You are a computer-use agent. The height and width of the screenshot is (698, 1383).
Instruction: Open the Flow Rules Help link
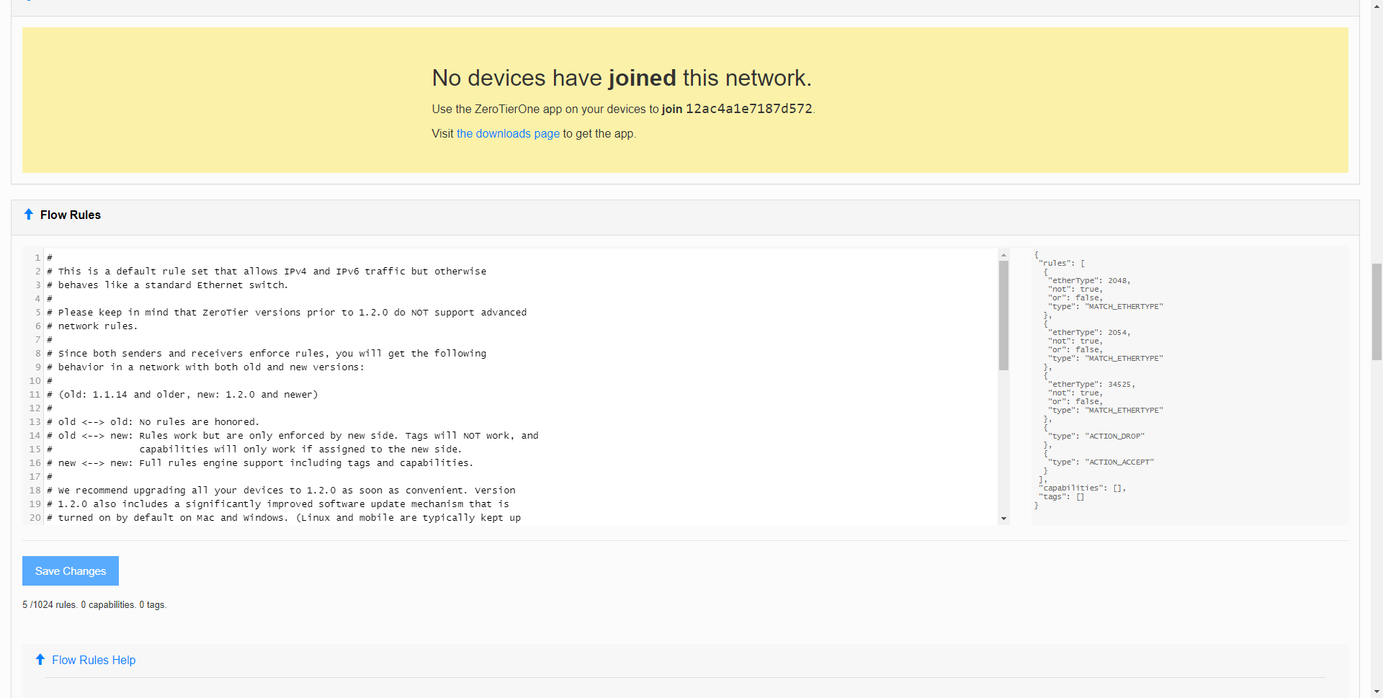click(94, 661)
